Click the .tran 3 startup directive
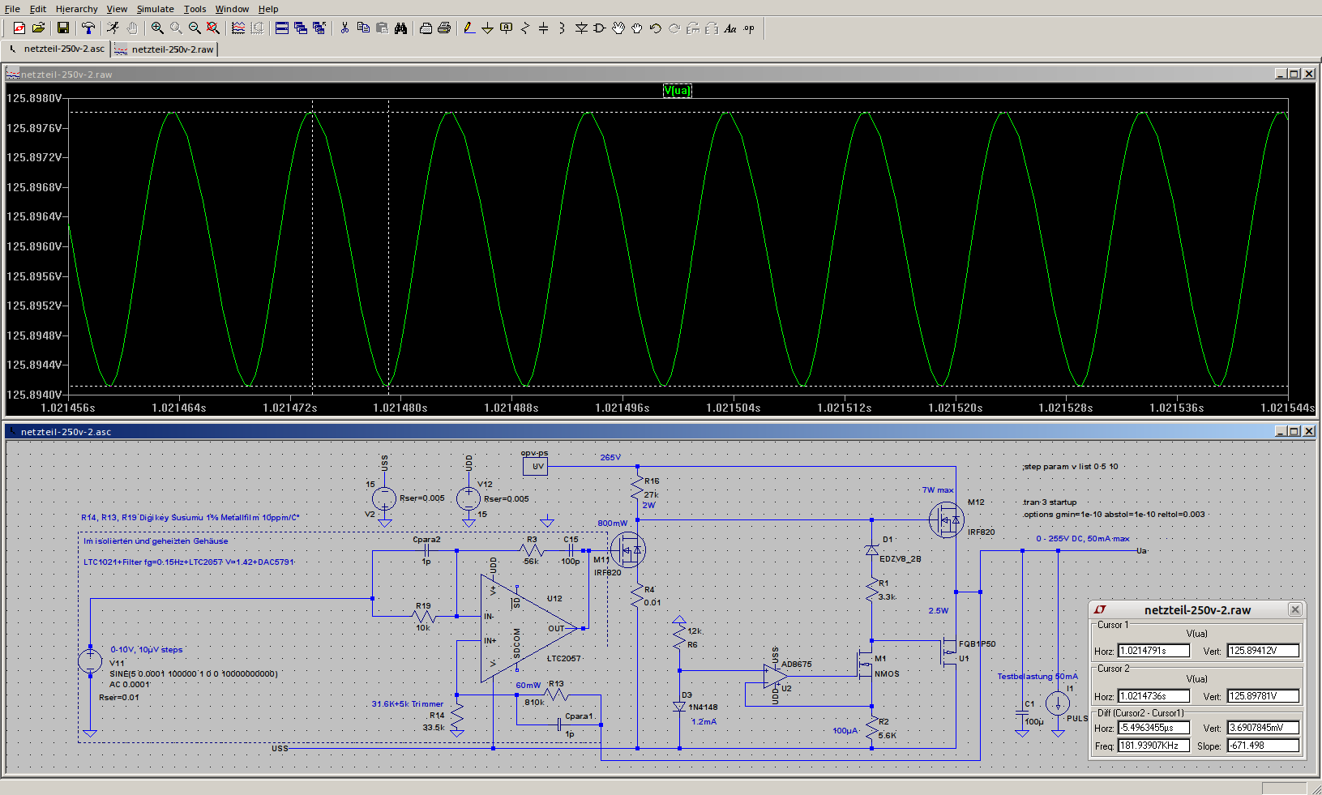Screen dimensions: 1322x795 [1050, 502]
